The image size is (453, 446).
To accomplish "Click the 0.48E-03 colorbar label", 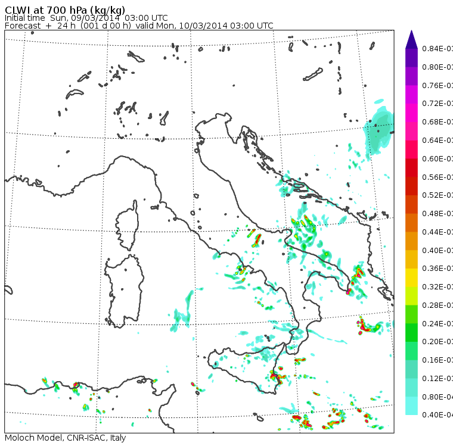I will pyautogui.click(x=438, y=214).
